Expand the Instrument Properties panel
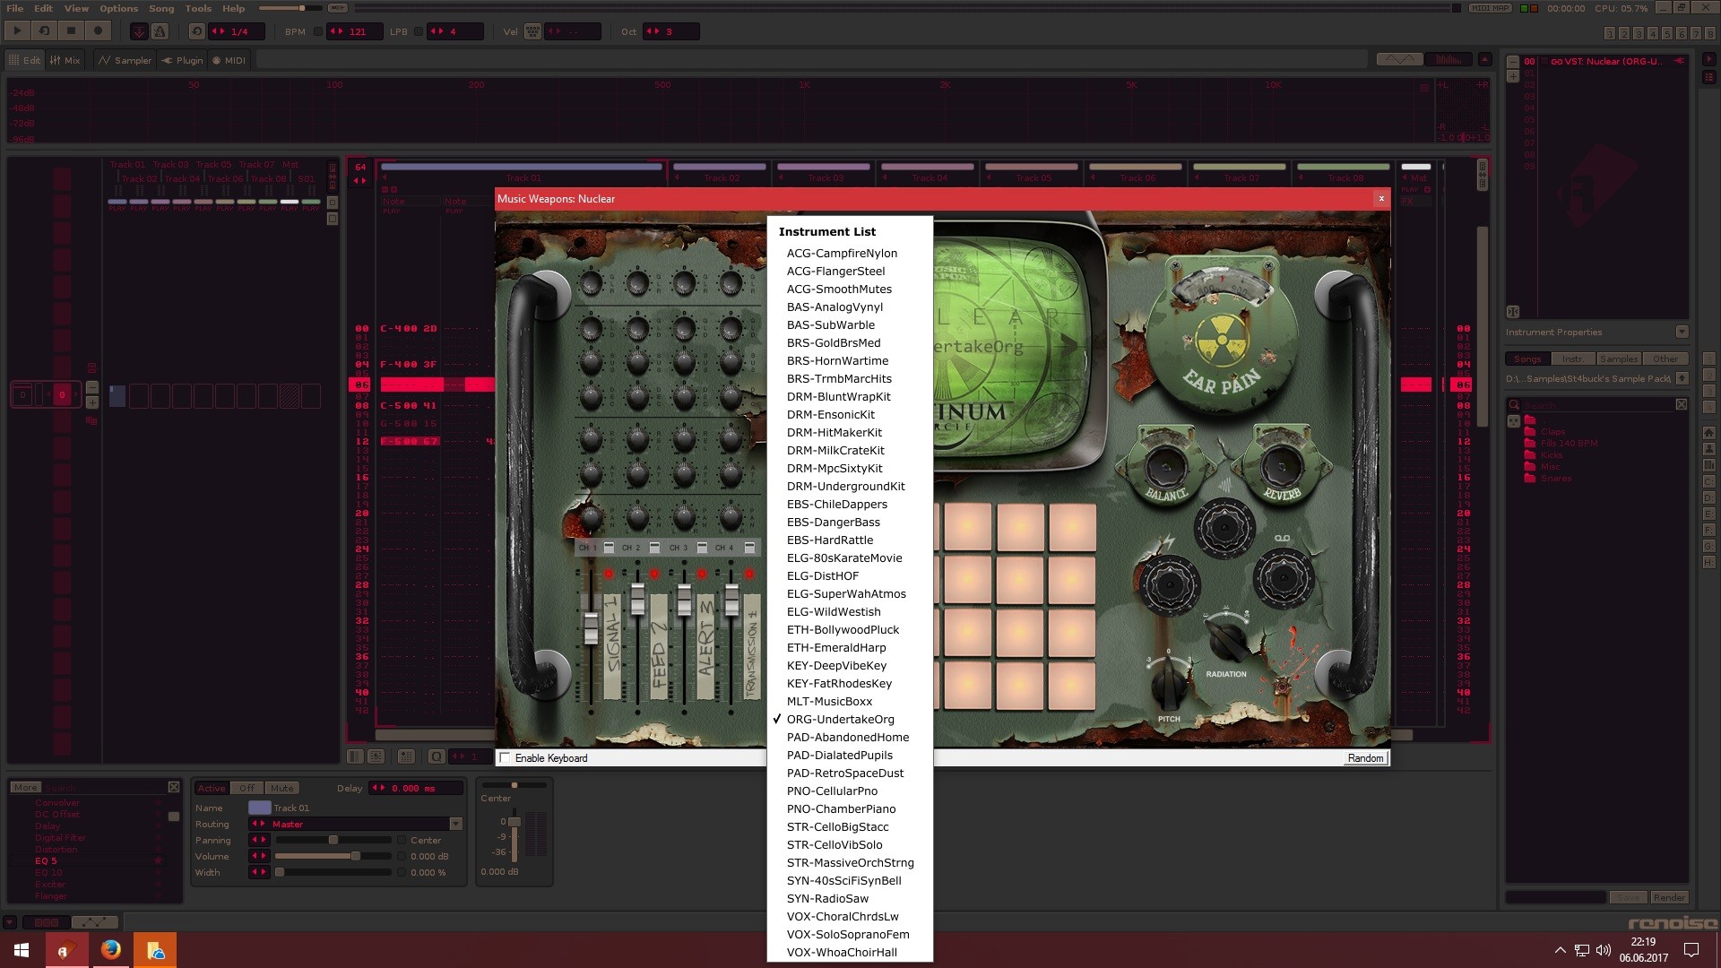Image resolution: width=1721 pixels, height=968 pixels. coord(1682,332)
